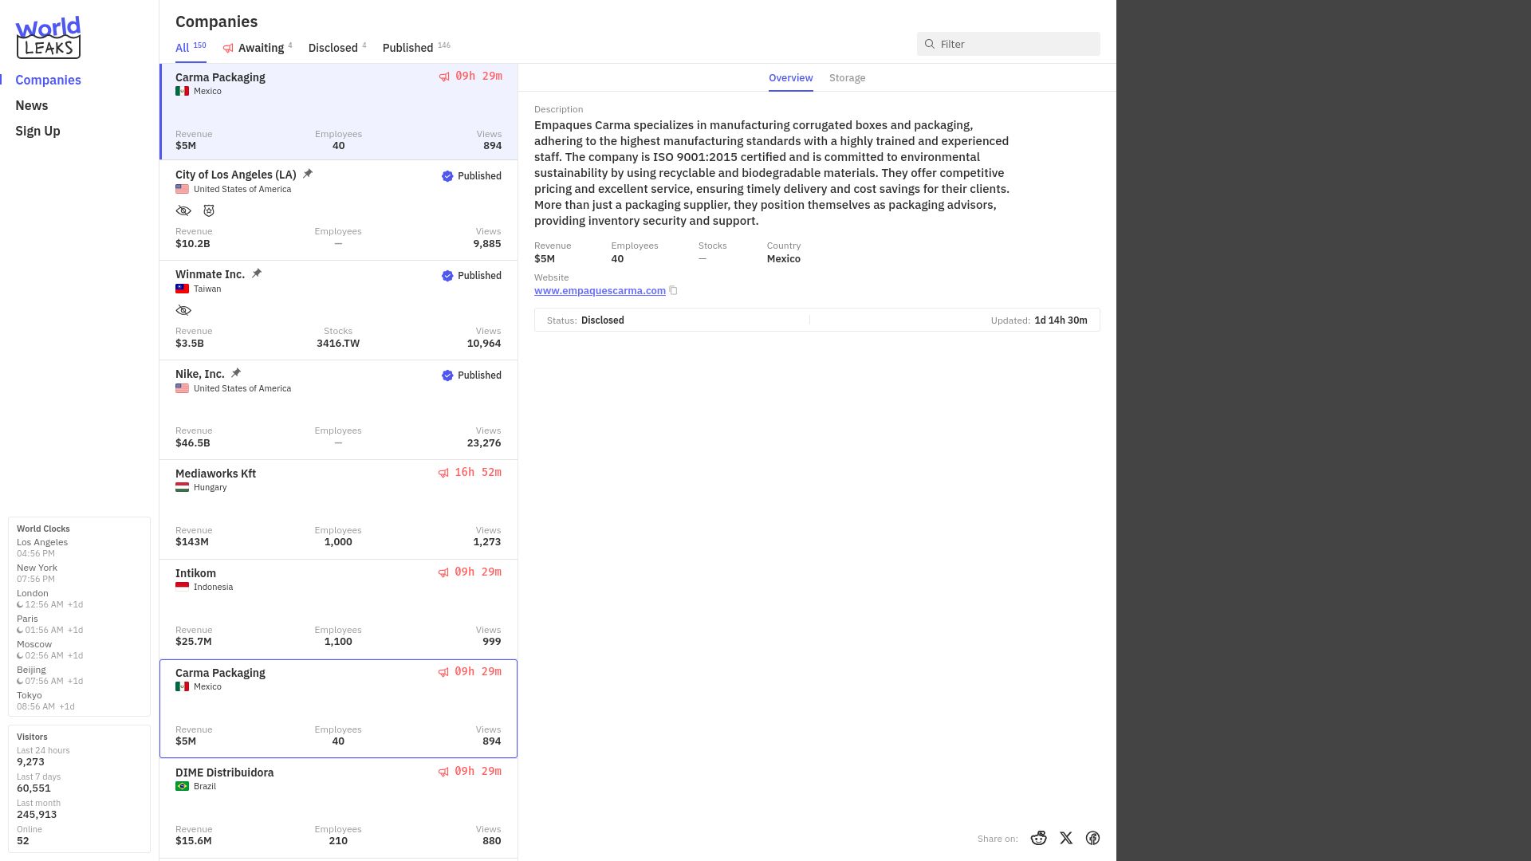Click Published checkmark badge on Winmate card
Image resolution: width=1531 pixels, height=861 pixels.
(x=447, y=276)
